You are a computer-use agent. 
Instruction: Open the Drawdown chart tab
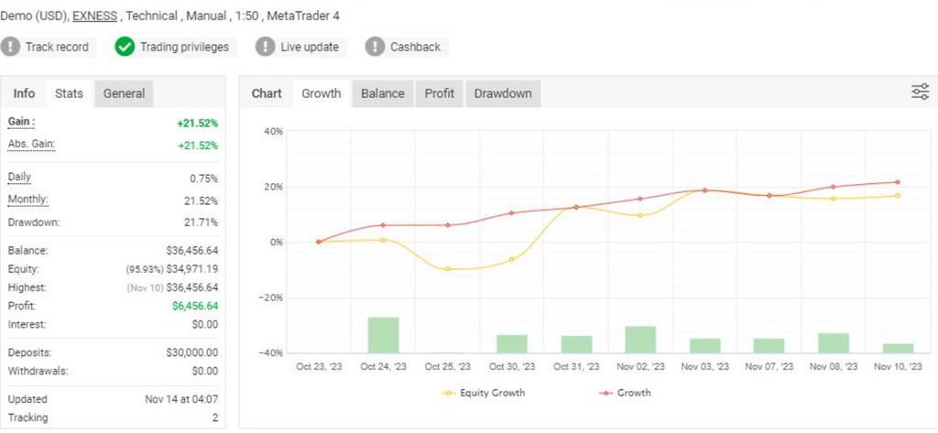tap(503, 93)
